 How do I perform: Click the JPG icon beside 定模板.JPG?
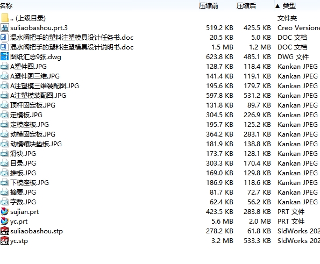[x=4, y=115]
